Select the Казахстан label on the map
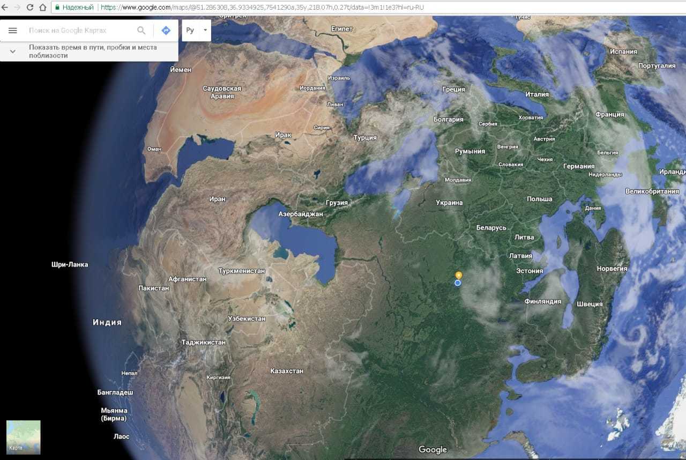This screenshot has width=686, height=460. click(x=287, y=371)
